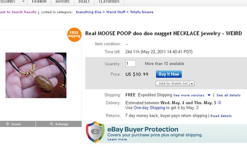Click the Enlarge magnifier icon
Screen dimensions: 247x154
click(x=52, y=124)
